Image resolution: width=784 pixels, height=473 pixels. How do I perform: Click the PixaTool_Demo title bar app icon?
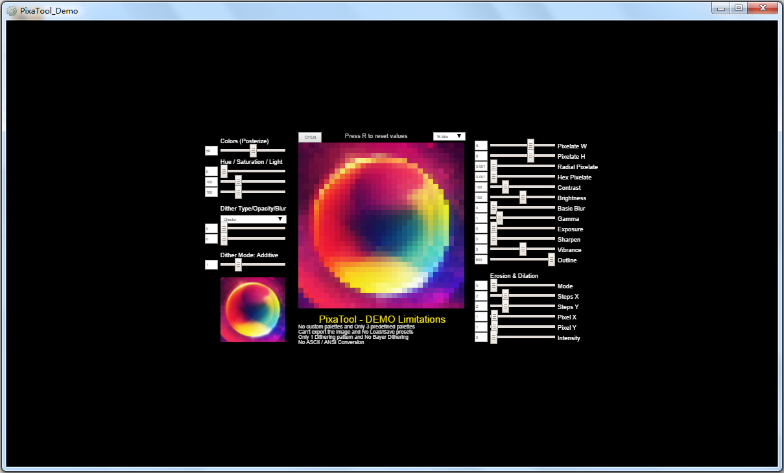(x=12, y=10)
